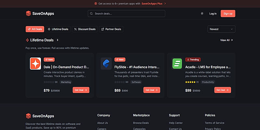The width and height of the screenshot is (260, 130).
Task: Click the Trending badge on Acadle card
Action: click(193, 59)
